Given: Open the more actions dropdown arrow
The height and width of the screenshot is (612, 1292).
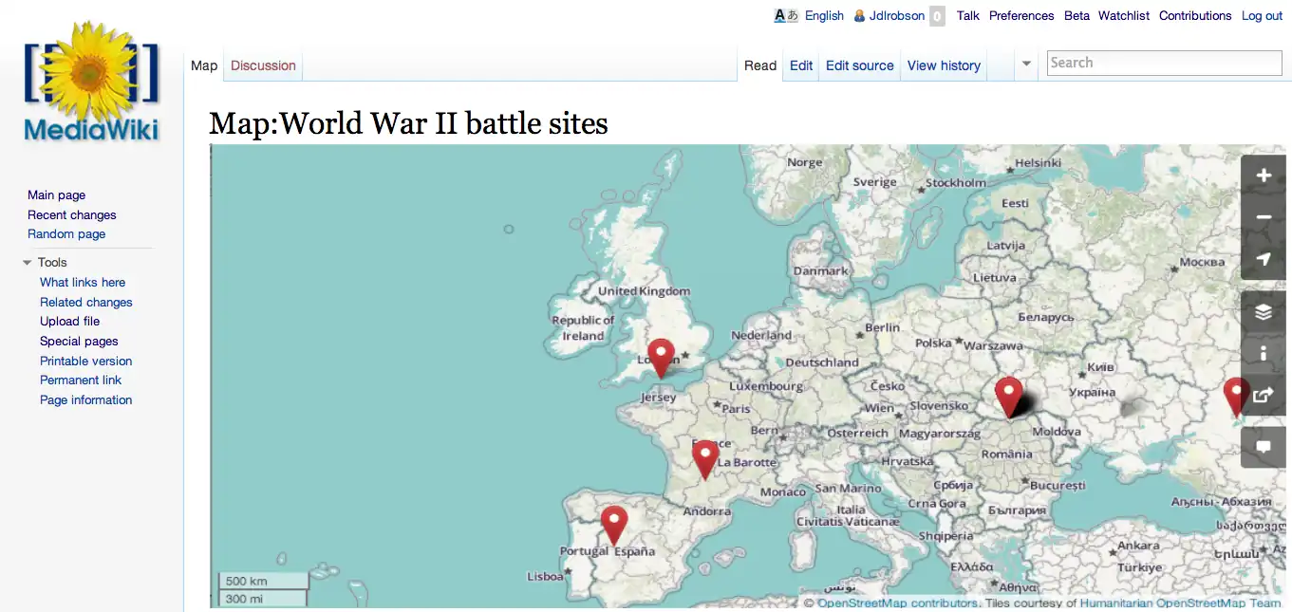Looking at the screenshot, I should [1025, 65].
